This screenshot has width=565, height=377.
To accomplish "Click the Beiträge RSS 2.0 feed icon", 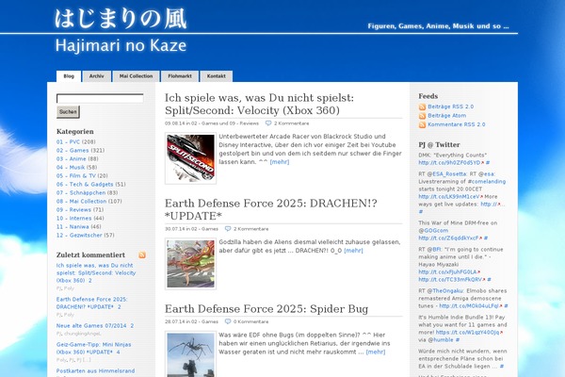I will [422, 107].
